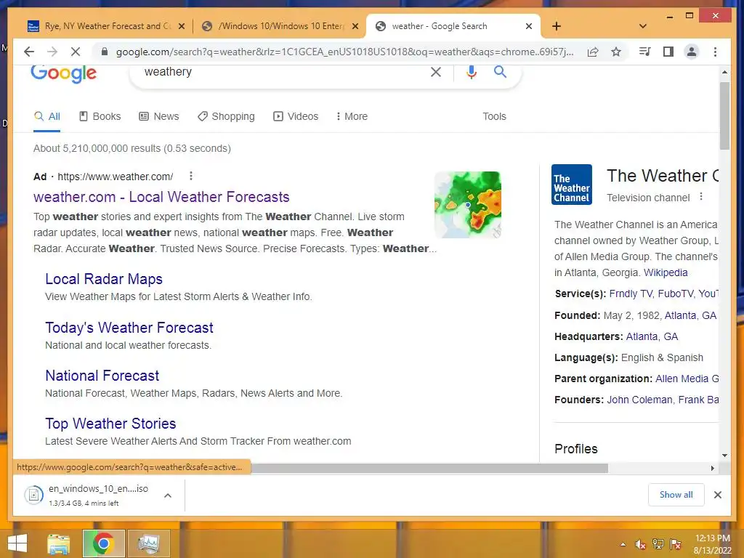Open the Wikipedia link in knowledge panel

666,273
